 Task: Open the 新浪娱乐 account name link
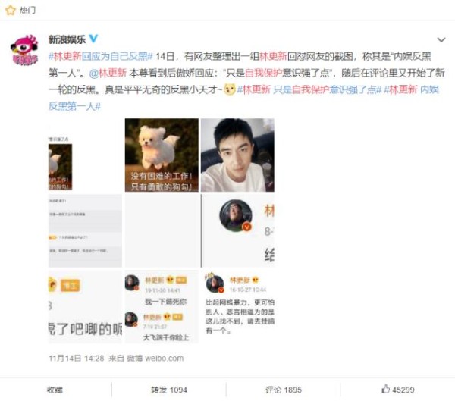click(67, 39)
